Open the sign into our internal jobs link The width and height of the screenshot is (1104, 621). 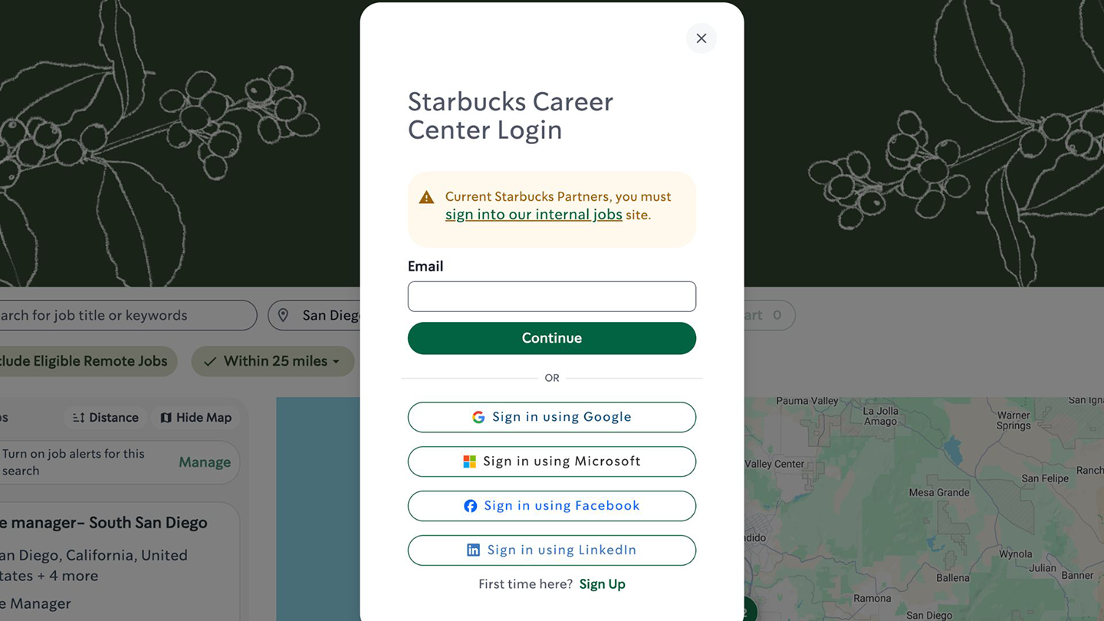point(534,215)
